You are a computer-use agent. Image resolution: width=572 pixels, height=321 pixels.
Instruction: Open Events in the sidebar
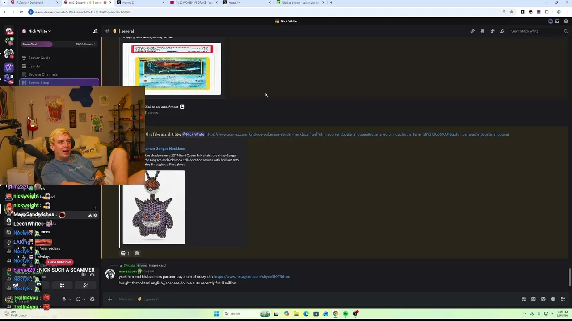point(59,66)
